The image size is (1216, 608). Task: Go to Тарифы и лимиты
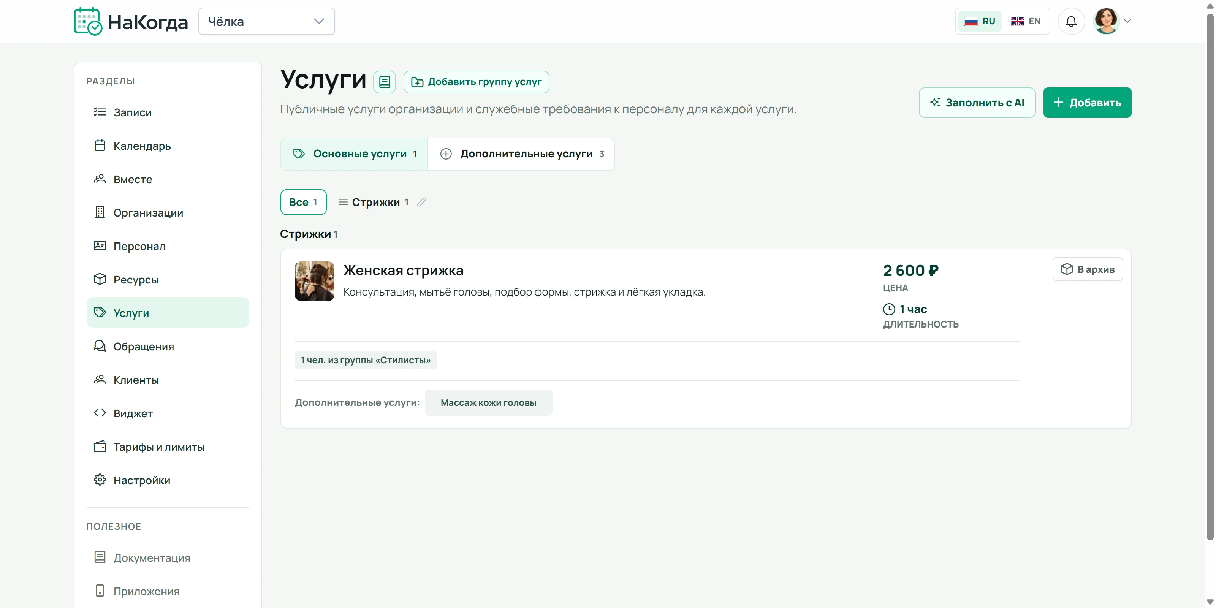(168, 446)
